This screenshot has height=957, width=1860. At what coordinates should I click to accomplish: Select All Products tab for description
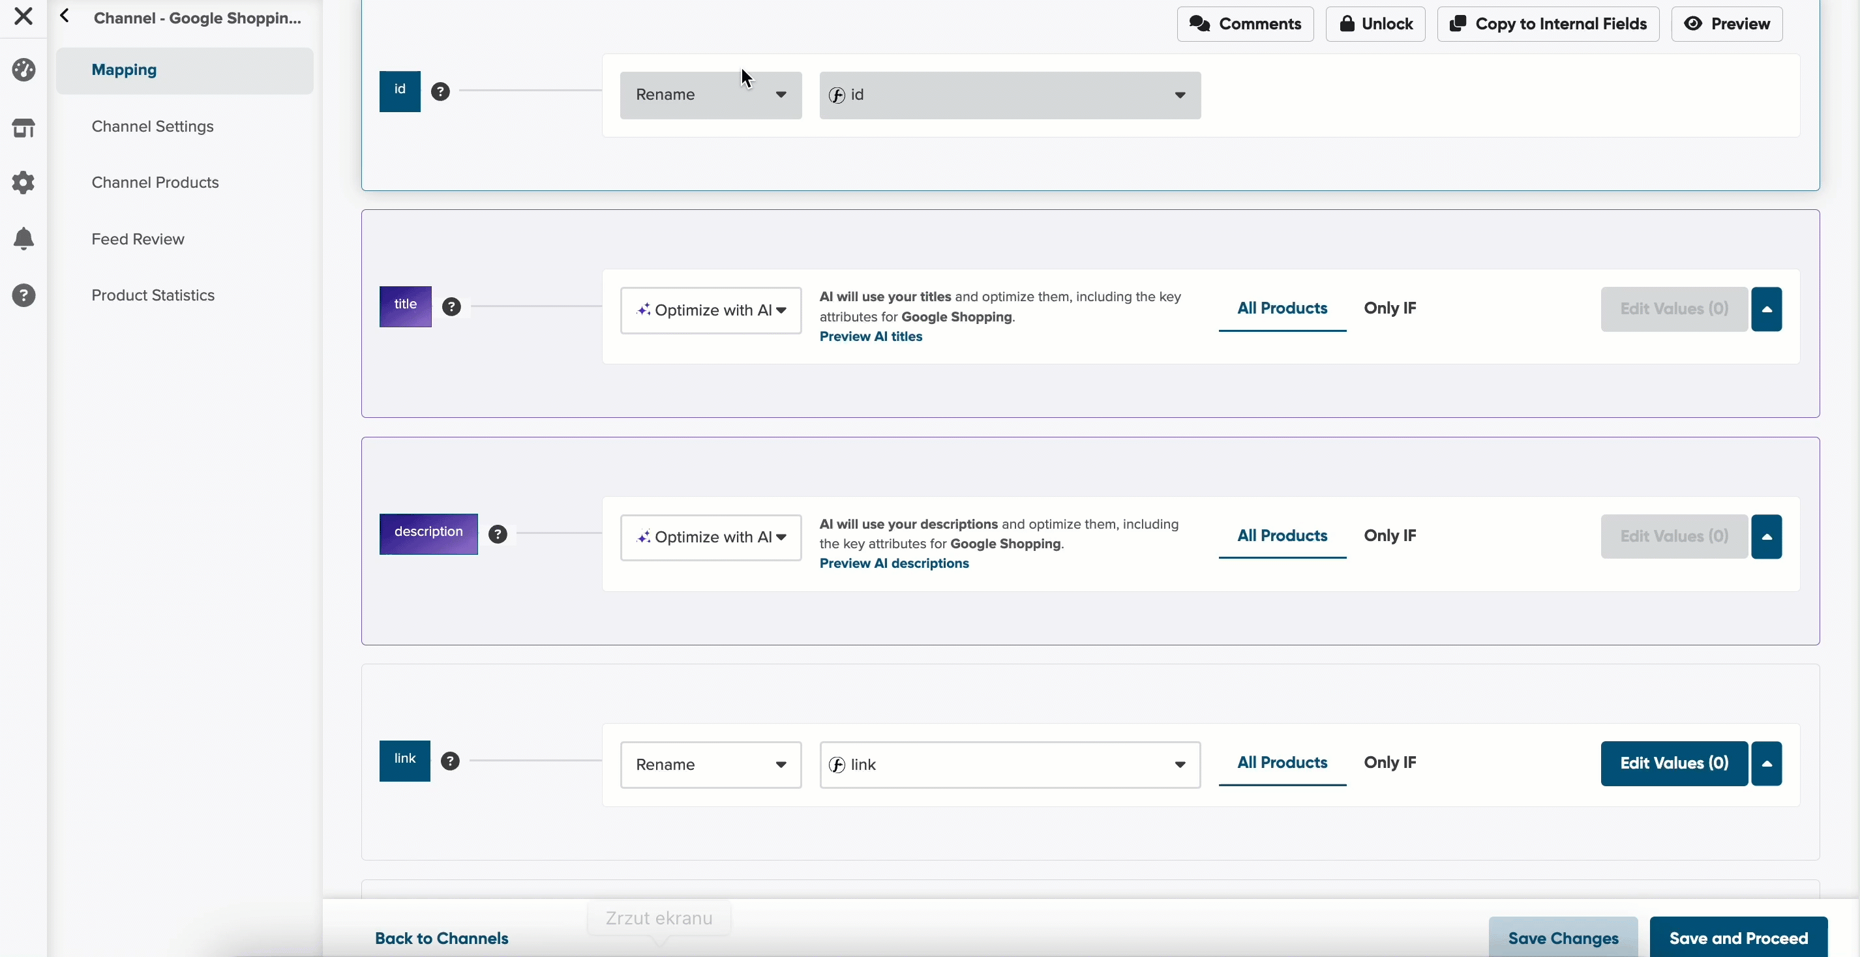click(x=1282, y=537)
